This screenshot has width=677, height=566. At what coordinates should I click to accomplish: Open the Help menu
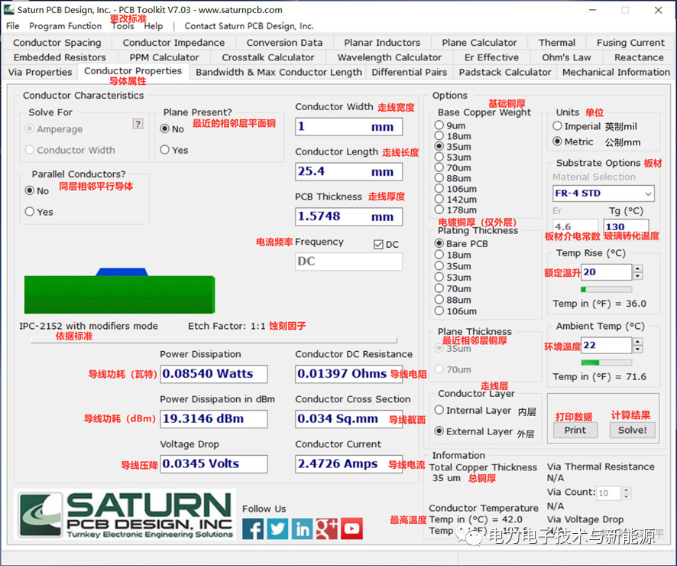tap(154, 26)
